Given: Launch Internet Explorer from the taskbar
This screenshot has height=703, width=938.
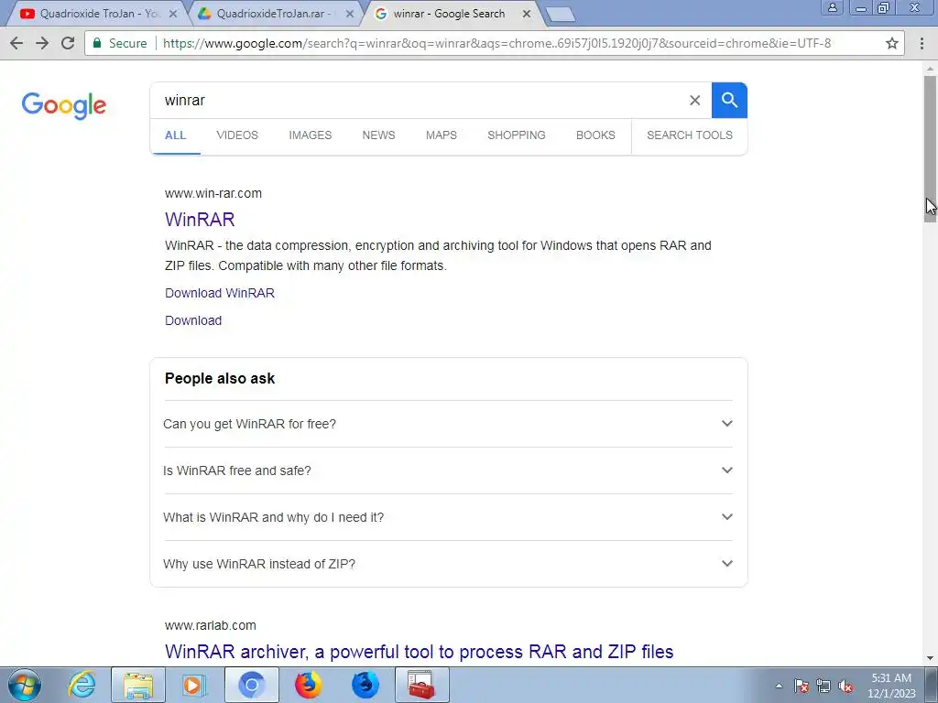Looking at the screenshot, I should (82, 685).
